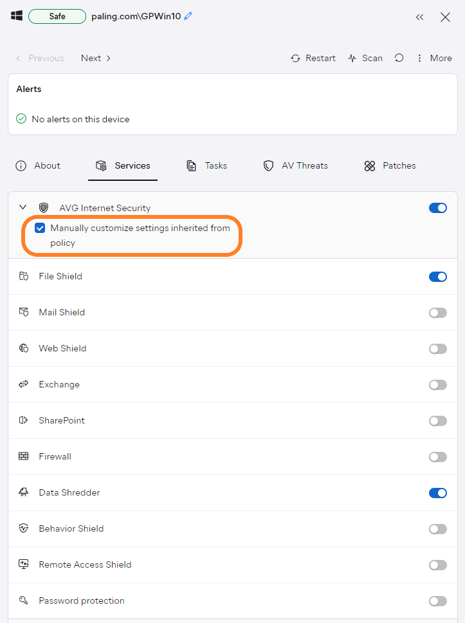Viewport: 465px width, 623px height.
Task: Click the Exchange arrows icon
Action: [x=23, y=384]
